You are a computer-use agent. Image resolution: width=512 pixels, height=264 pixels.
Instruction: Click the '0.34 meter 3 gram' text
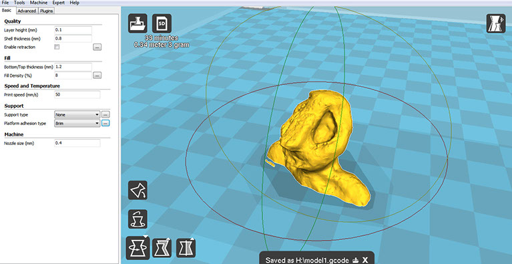click(x=162, y=45)
